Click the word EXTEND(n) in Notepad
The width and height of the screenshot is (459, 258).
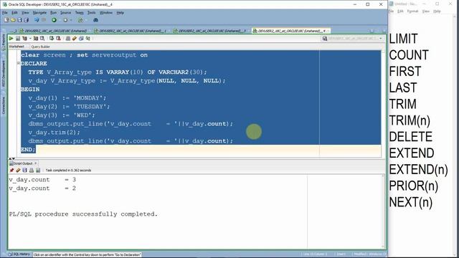point(418,169)
